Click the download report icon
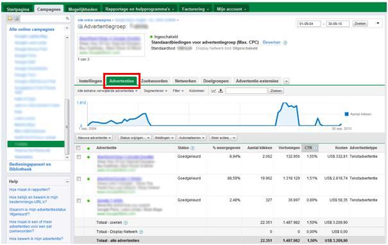Image resolution: width=388 pixels, height=245 pixels. (221, 91)
